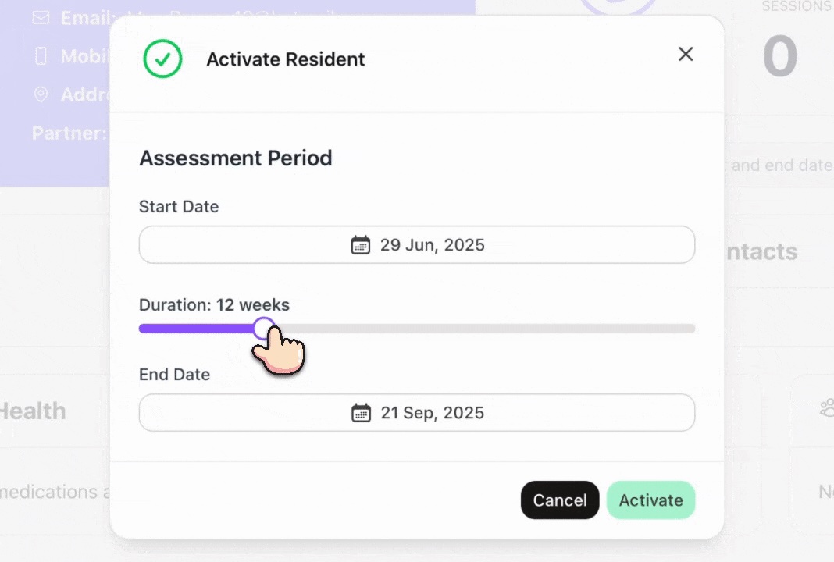The width and height of the screenshot is (834, 562).
Task: Open the End Date calendar icon
Action: (x=360, y=412)
